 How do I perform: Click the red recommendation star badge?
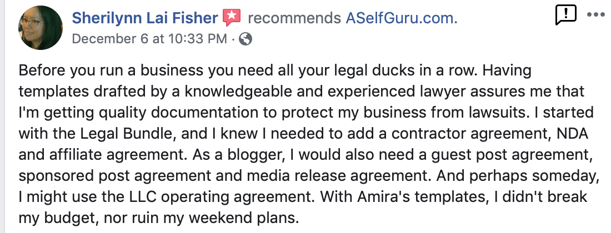tap(231, 18)
